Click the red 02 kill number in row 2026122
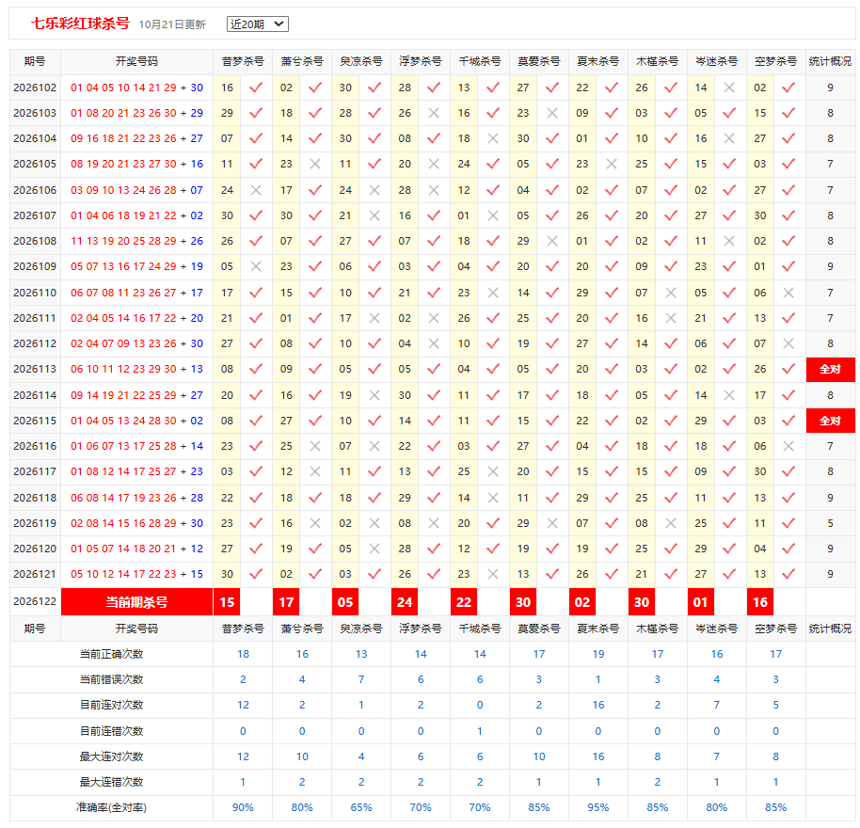 (582, 602)
